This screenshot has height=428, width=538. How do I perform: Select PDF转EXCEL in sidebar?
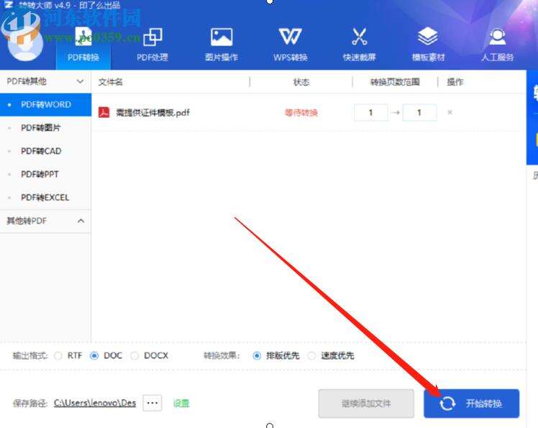point(45,197)
